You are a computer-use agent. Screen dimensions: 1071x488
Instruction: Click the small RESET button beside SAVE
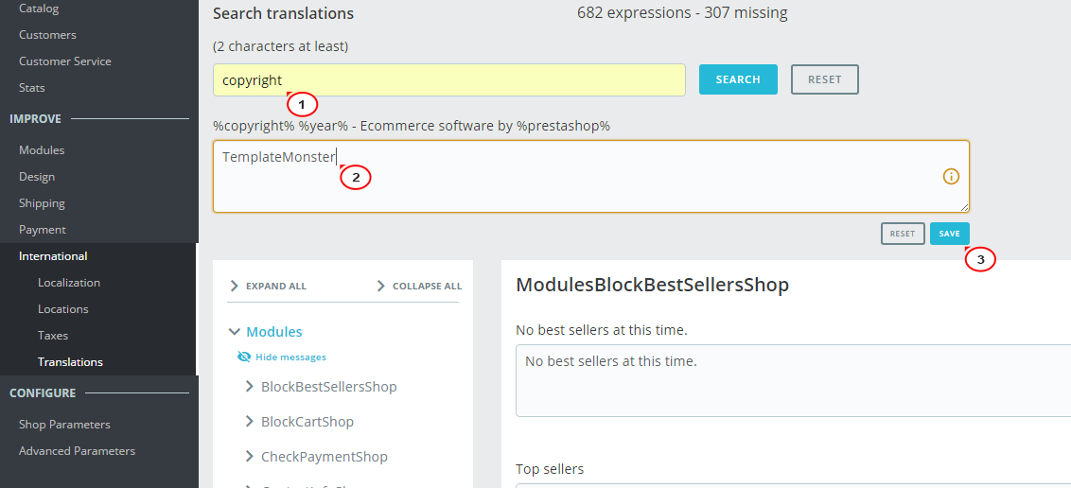pyautogui.click(x=903, y=234)
